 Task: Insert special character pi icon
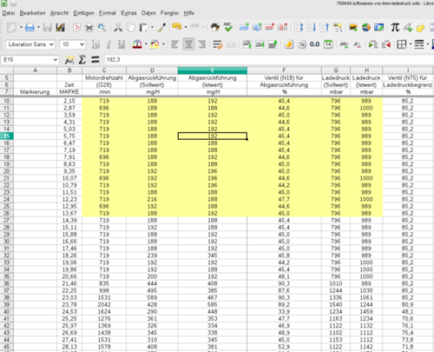tap(395, 28)
